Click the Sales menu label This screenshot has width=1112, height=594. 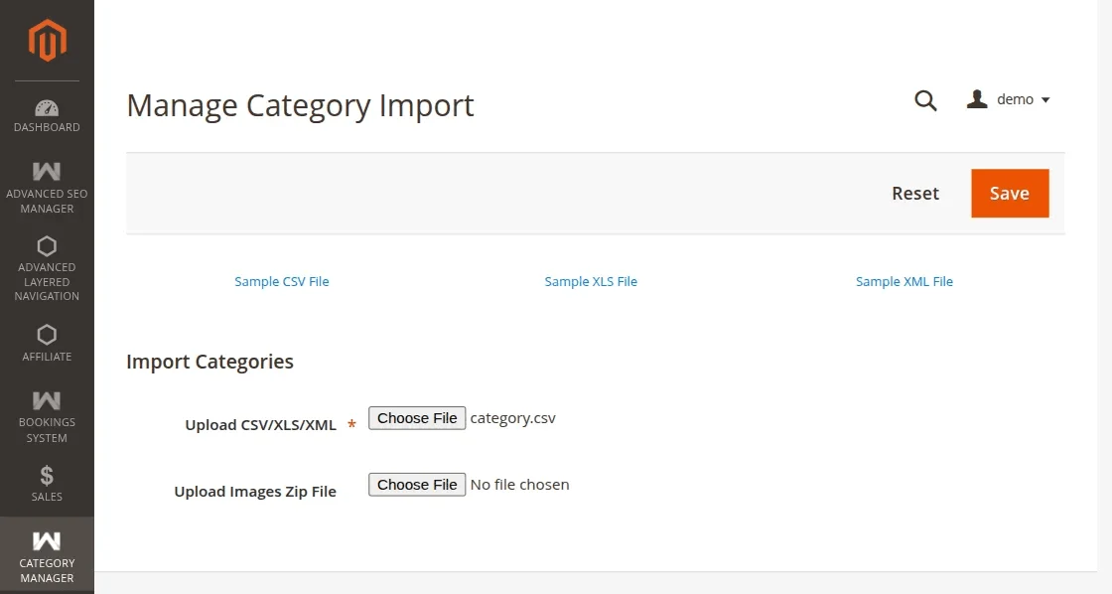pos(47,497)
